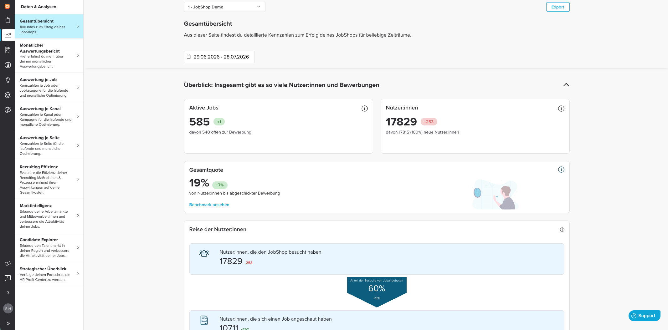Click the +7% badge beside 19%
This screenshot has height=330, width=668.
pos(220,185)
